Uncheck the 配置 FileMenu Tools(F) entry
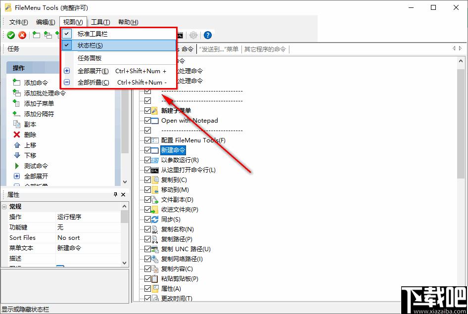This screenshot has width=468, height=314. click(x=147, y=140)
